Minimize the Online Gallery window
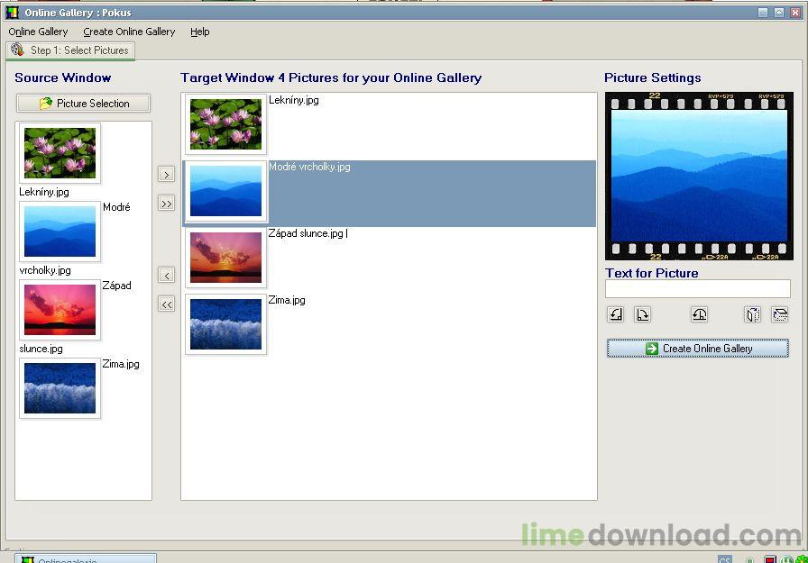 click(x=763, y=13)
